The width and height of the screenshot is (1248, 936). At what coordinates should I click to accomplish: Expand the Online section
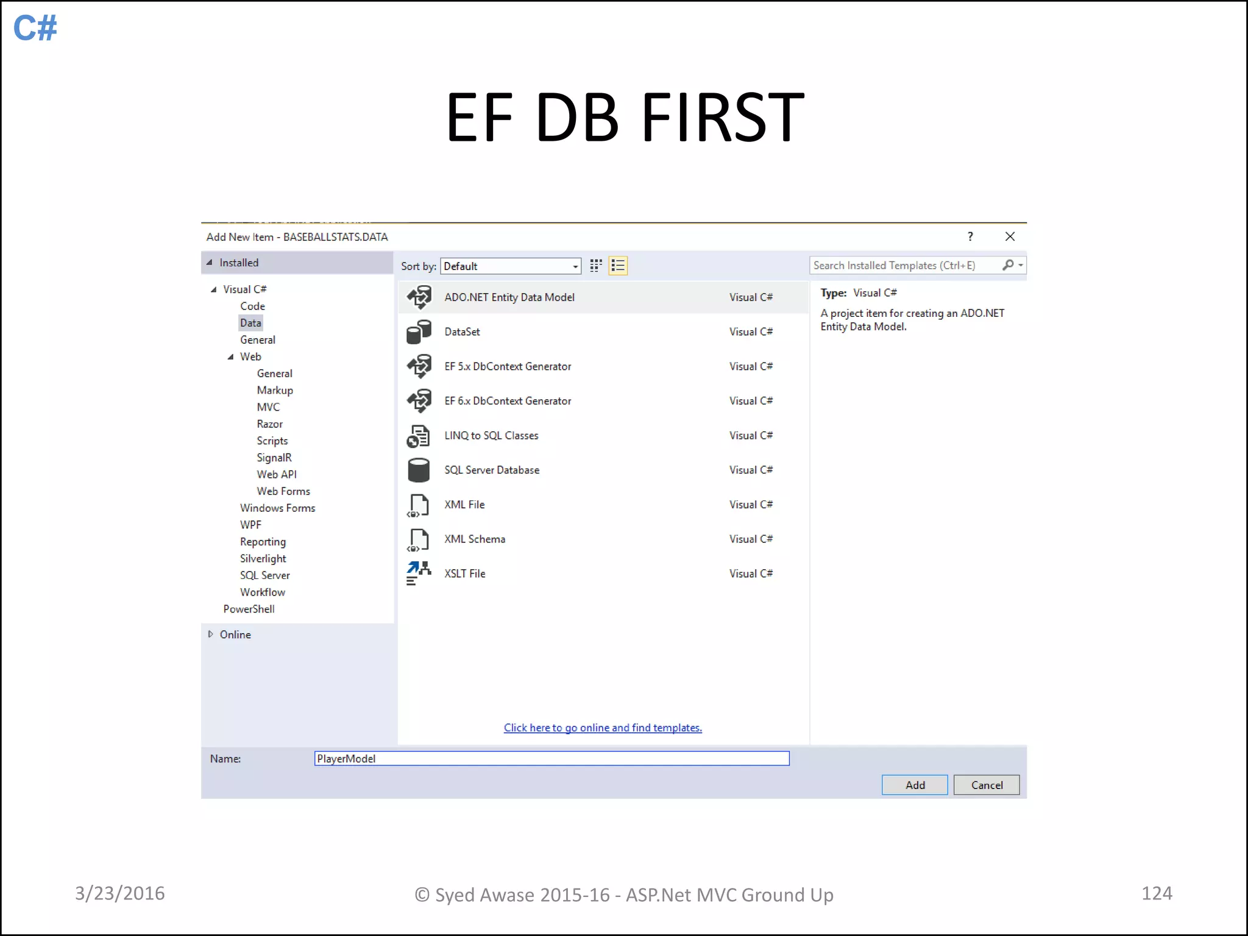point(210,634)
